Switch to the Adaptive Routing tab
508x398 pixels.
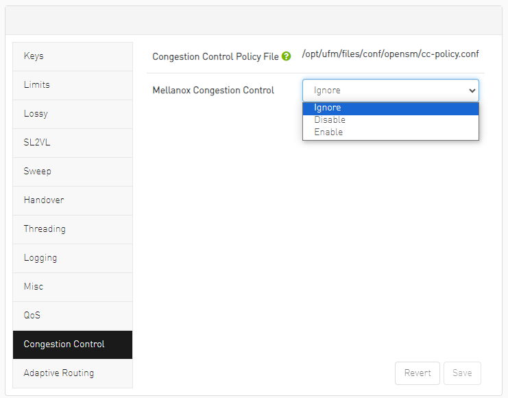(73, 373)
